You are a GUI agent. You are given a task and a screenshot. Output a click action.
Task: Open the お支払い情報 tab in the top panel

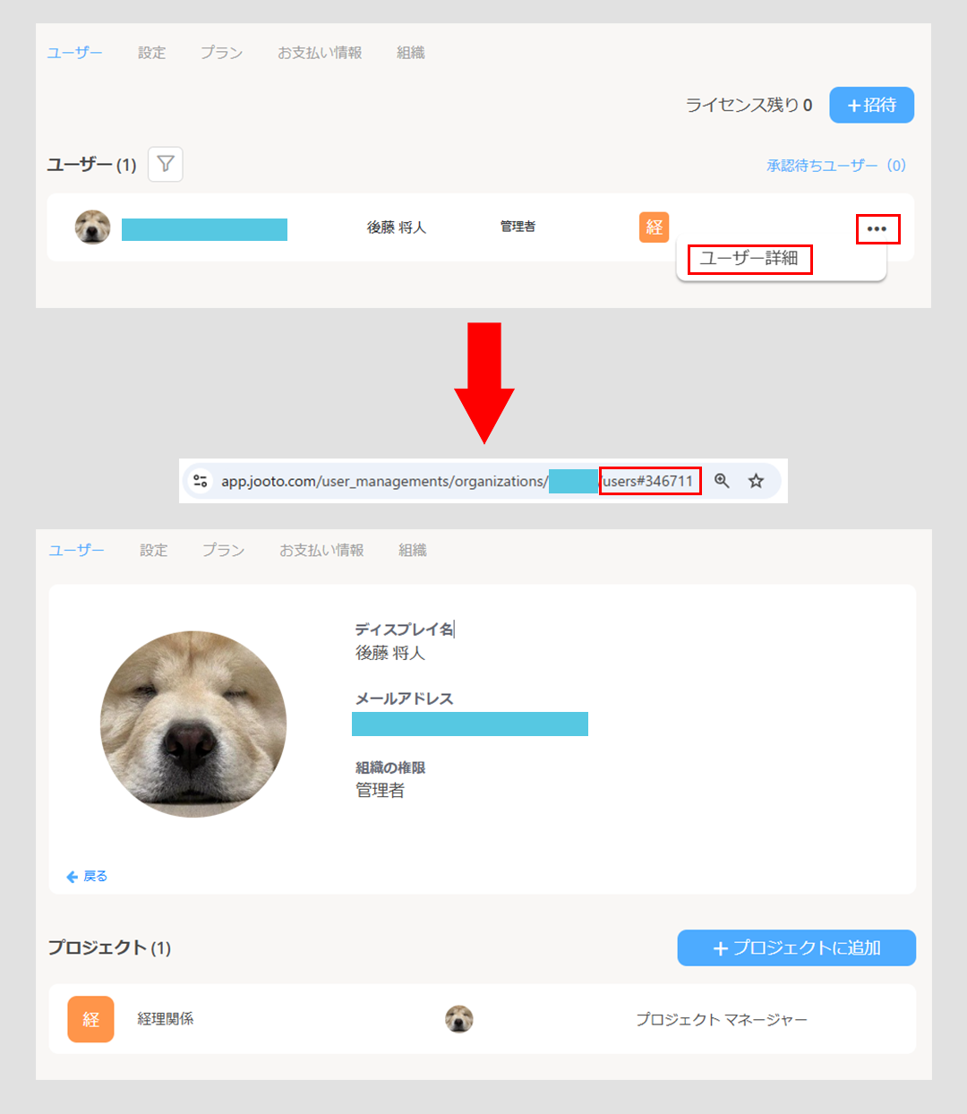[x=320, y=53]
